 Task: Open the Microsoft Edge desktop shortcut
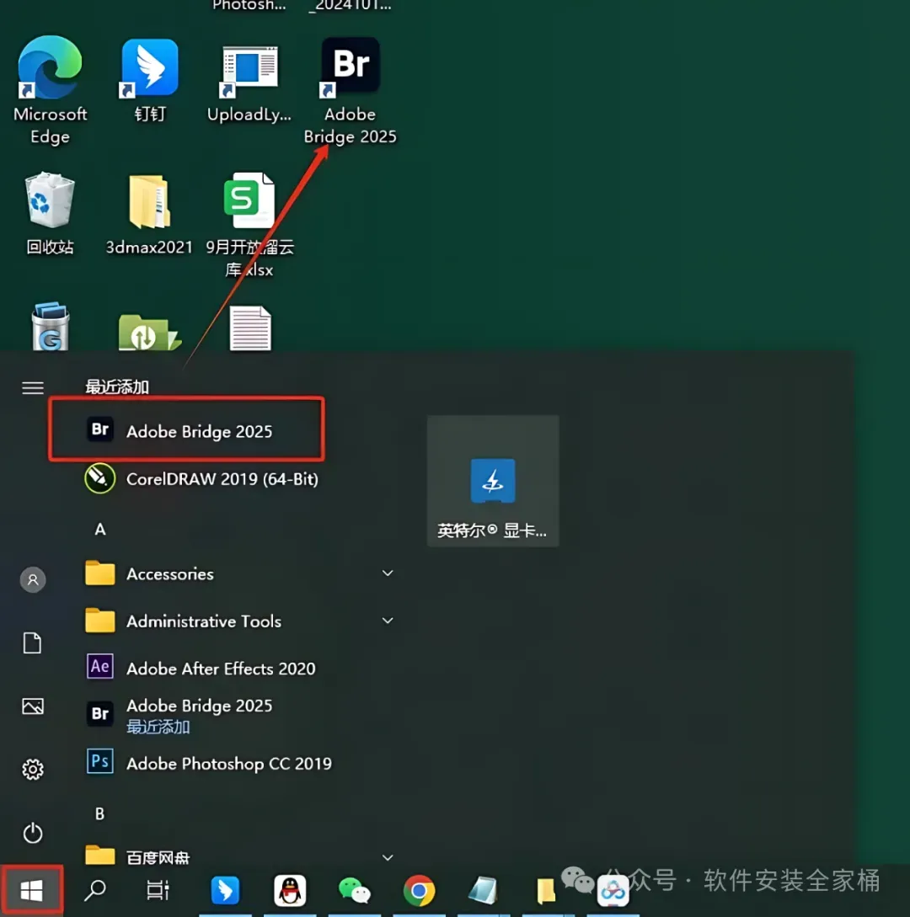50,89
